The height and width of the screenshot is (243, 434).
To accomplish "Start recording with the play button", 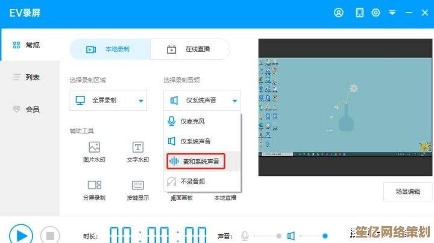I will (x=21, y=236).
